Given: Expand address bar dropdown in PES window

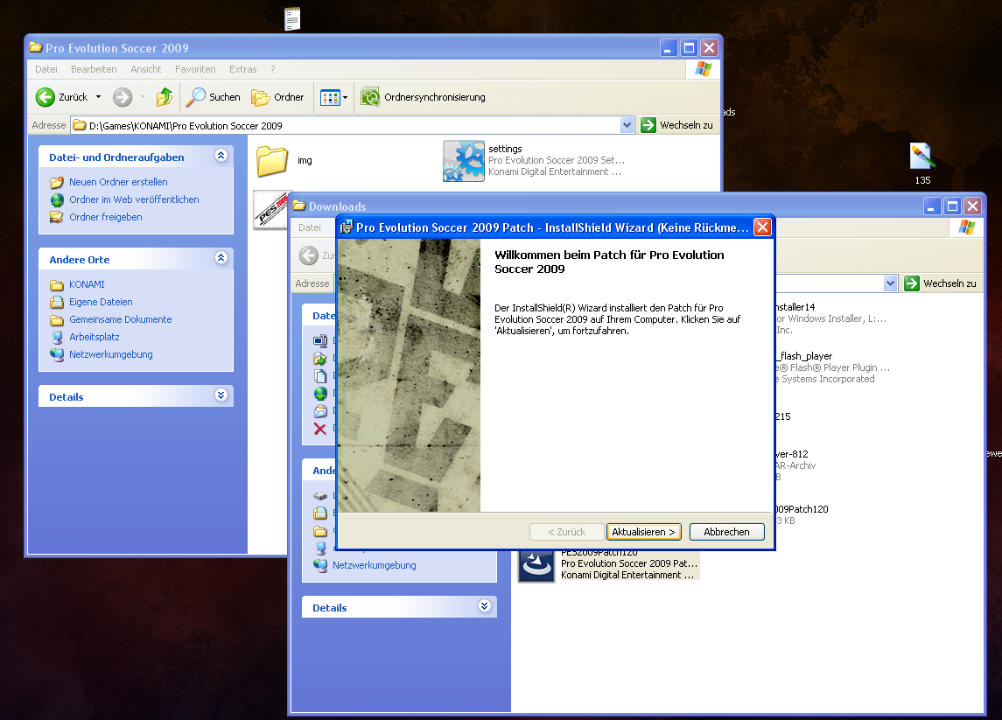Looking at the screenshot, I should click(627, 125).
